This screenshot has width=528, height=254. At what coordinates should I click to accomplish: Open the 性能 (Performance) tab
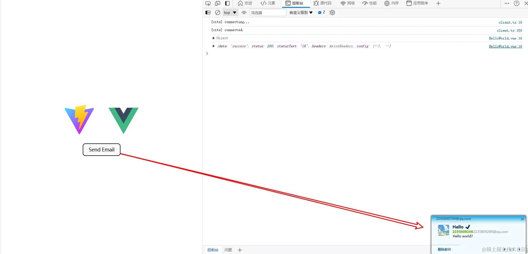(369, 3)
